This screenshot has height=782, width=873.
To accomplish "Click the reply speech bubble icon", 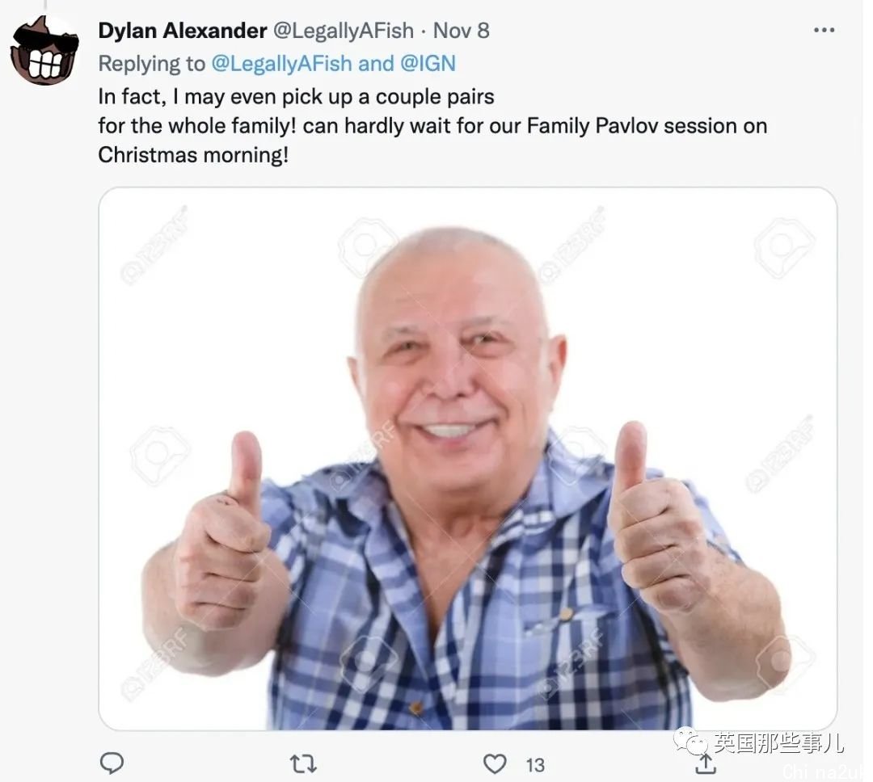I will 112,763.
